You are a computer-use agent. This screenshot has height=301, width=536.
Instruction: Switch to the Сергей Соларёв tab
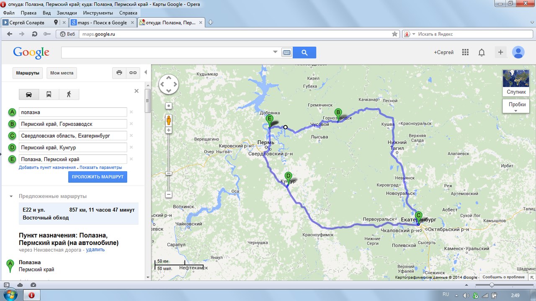pyautogui.click(x=29, y=23)
